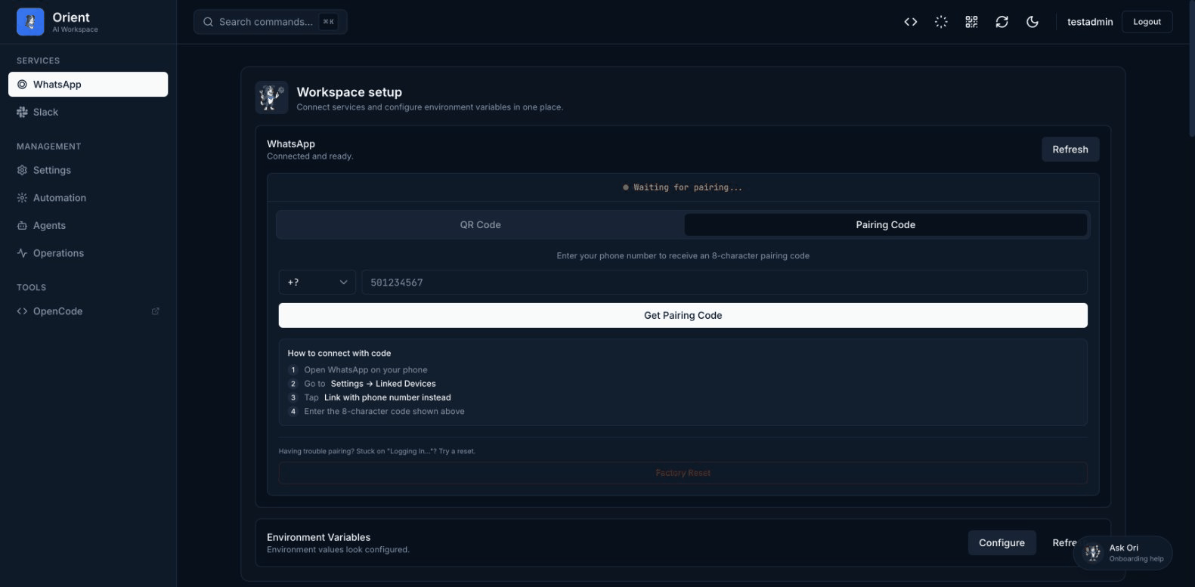The image size is (1195, 587).
Task: Toggle dark mode with the moon icon
Action: [1032, 22]
